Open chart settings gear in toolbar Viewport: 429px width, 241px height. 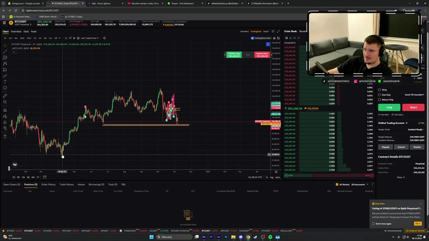tap(78, 38)
